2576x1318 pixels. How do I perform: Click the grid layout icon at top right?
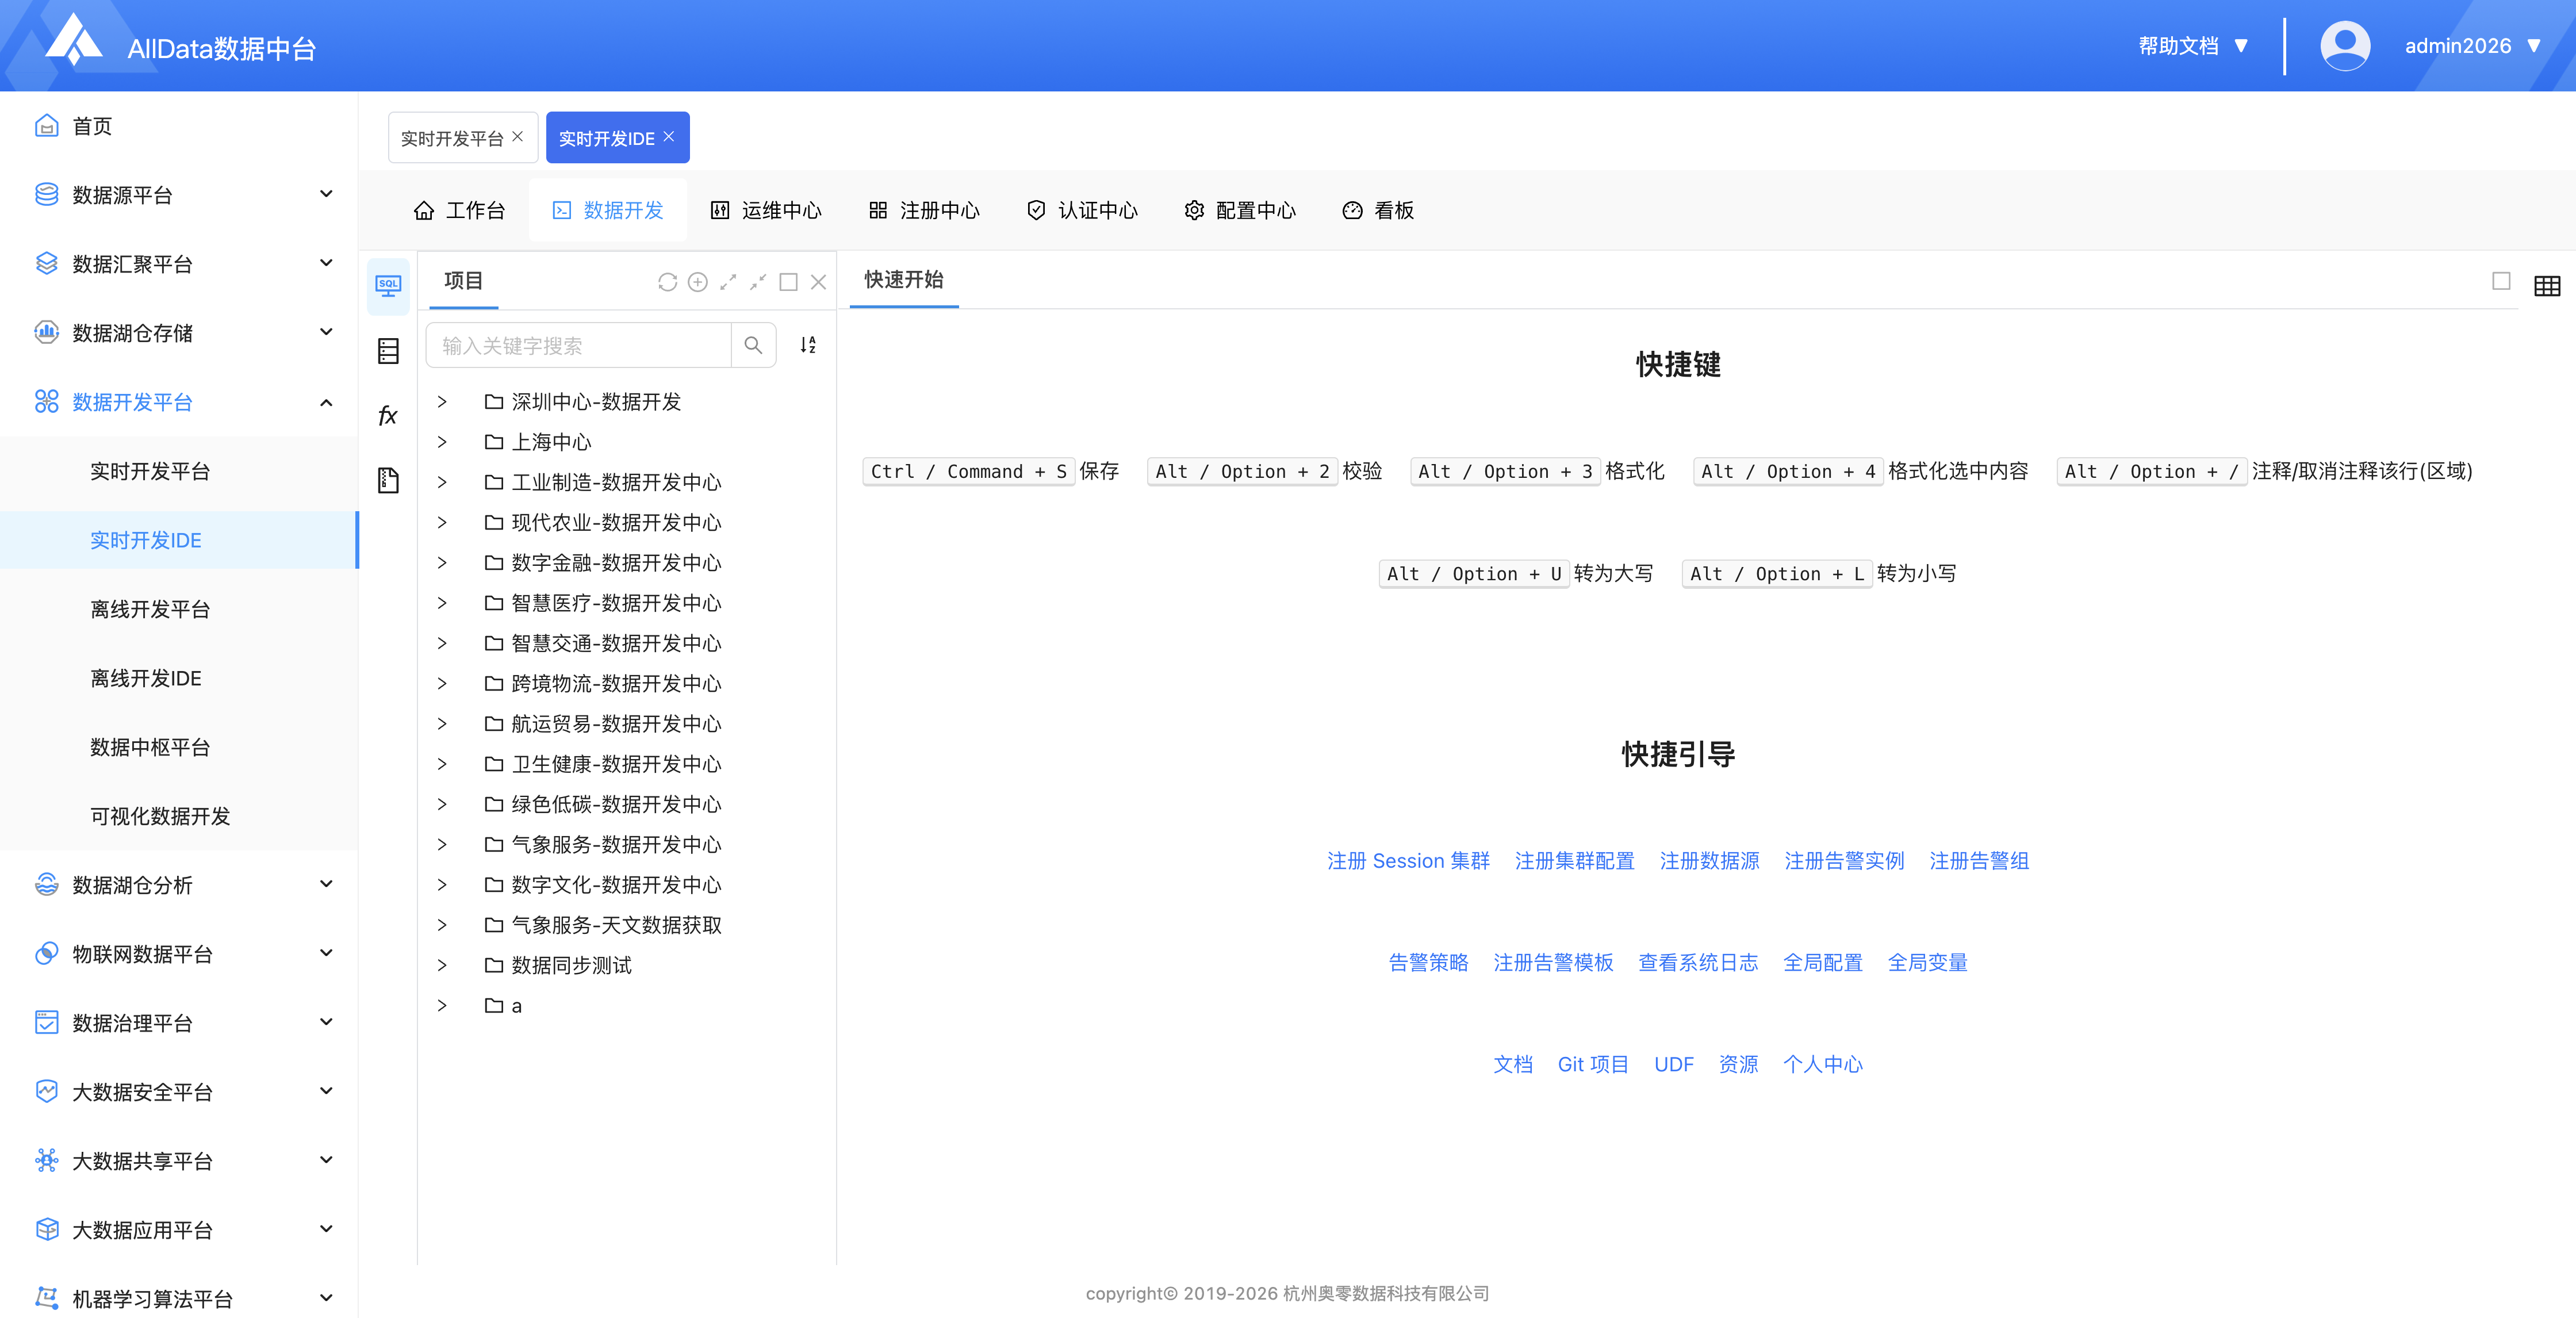[x=2547, y=286]
